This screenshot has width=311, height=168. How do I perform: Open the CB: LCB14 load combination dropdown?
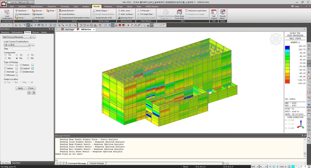click(x=29, y=45)
